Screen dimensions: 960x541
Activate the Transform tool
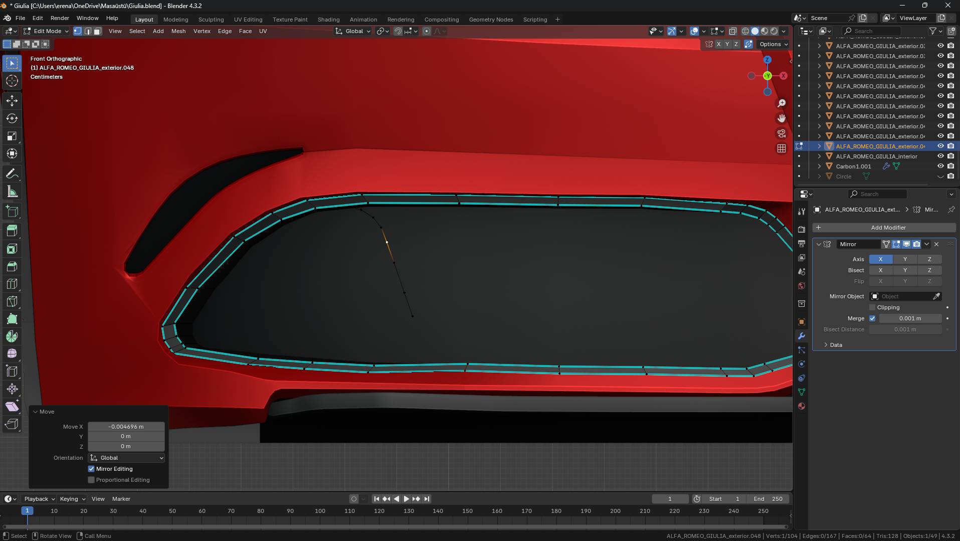point(12,153)
